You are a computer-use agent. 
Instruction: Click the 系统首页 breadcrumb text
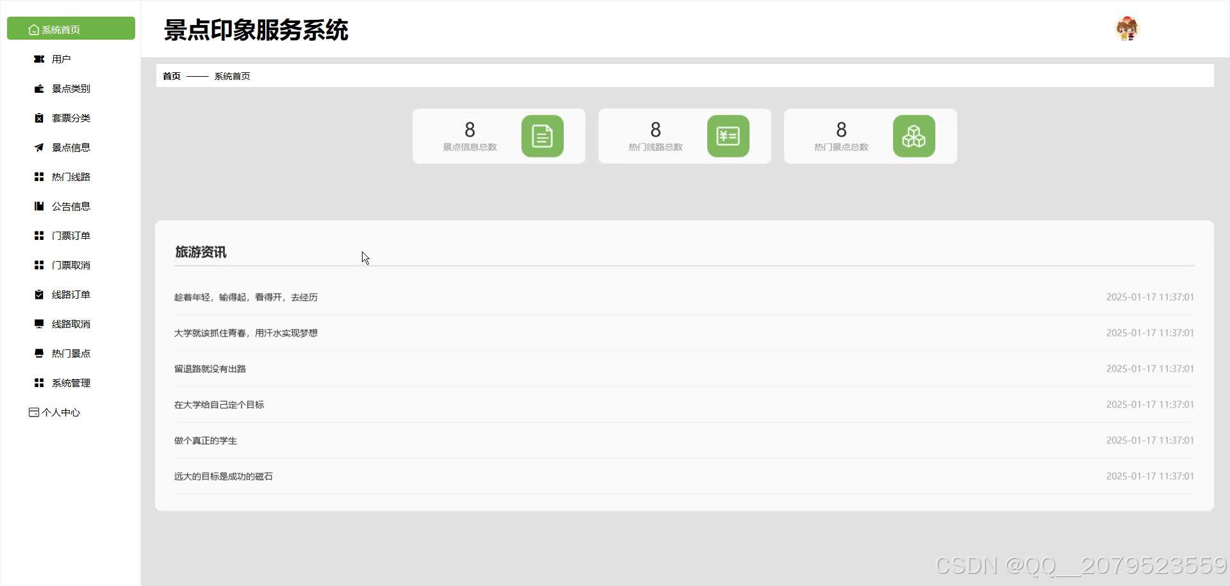click(x=232, y=76)
